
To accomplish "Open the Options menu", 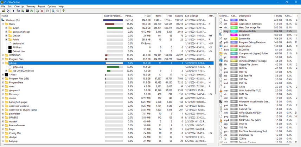I will pyautogui.click(x=52, y=6).
